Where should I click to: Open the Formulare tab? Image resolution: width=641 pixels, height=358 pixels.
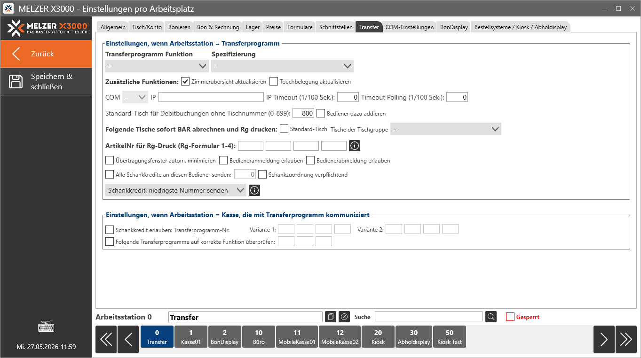pyautogui.click(x=300, y=27)
